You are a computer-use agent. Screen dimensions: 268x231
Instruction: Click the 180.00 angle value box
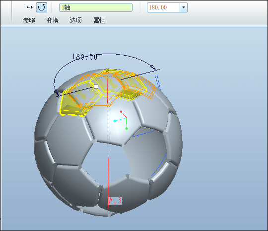(x=163, y=7)
